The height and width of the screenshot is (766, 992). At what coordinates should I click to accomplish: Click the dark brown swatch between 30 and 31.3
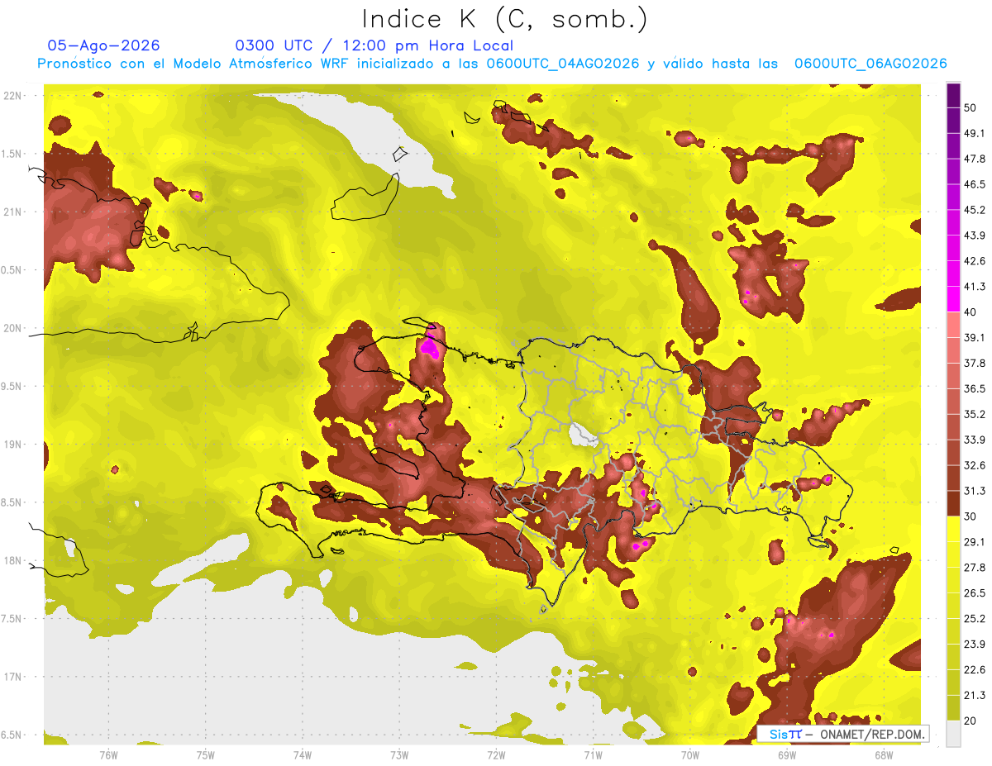[954, 503]
